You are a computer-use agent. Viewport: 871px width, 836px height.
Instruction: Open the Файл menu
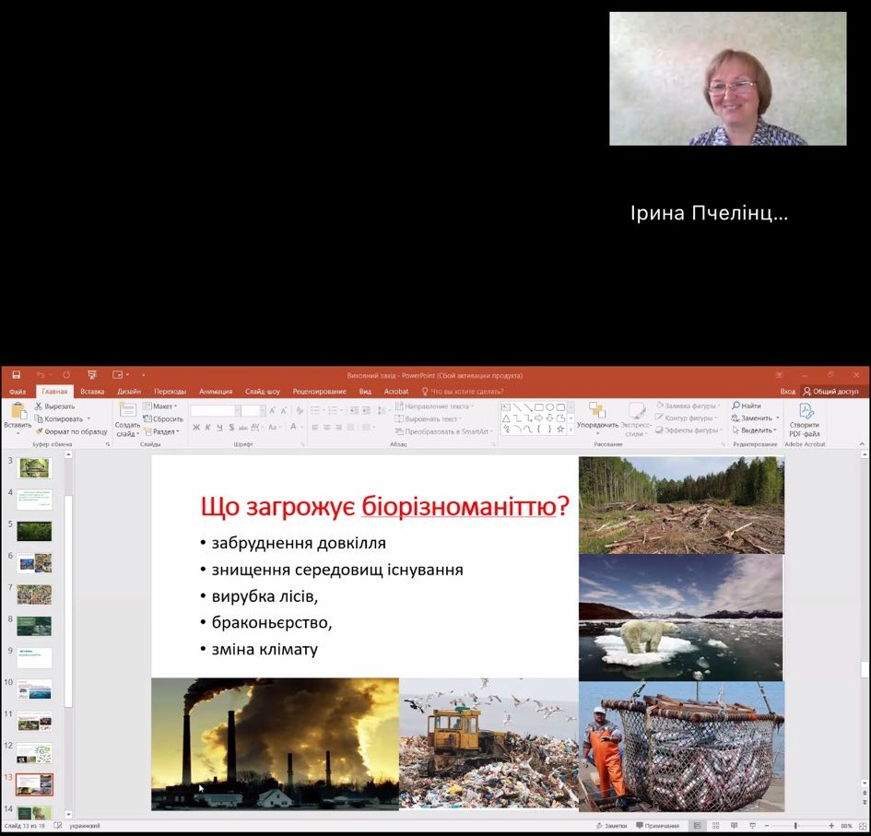(x=18, y=391)
